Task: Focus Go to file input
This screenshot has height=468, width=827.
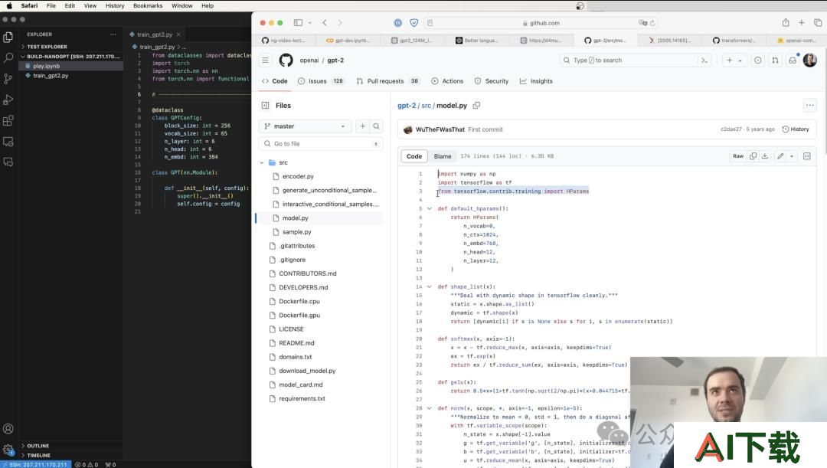Action: pos(321,143)
